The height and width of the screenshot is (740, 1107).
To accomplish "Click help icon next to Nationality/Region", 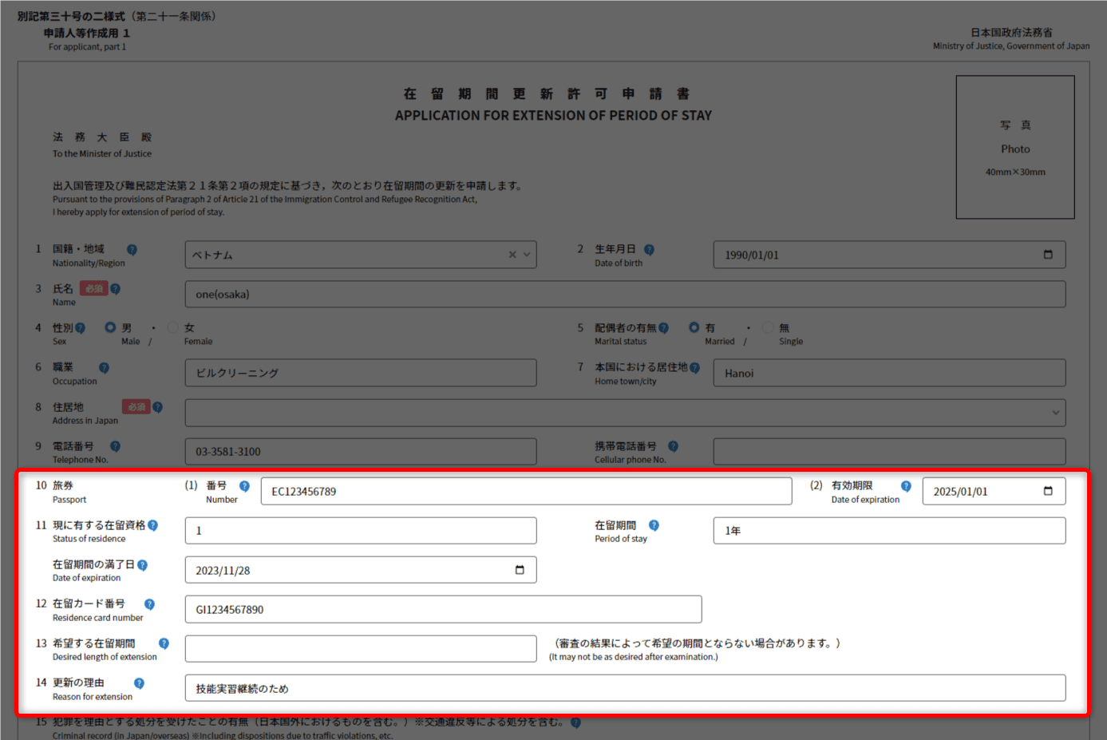I will point(132,250).
